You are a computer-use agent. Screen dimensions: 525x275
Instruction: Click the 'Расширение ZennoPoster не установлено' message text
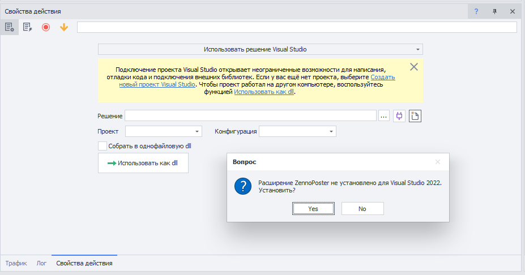[350, 186]
